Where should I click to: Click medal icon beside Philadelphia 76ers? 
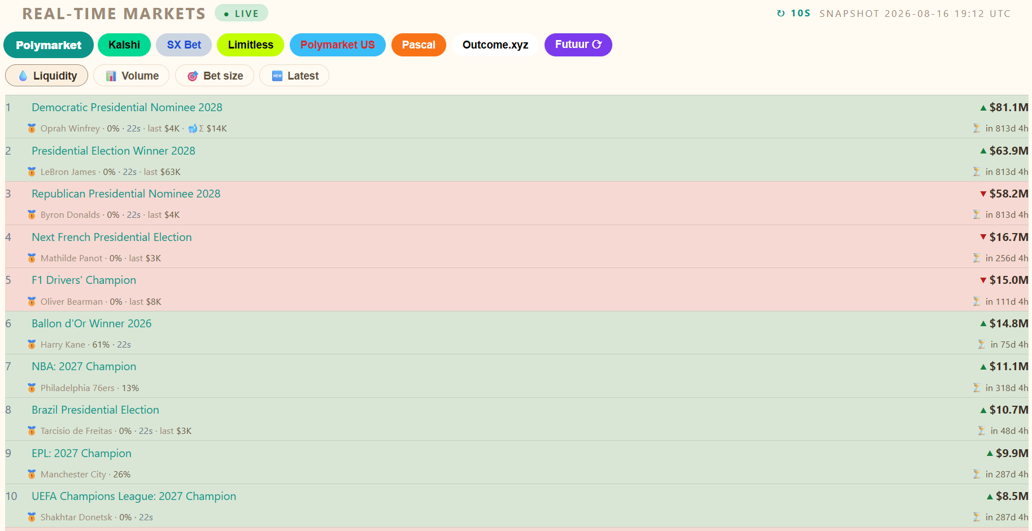32,388
